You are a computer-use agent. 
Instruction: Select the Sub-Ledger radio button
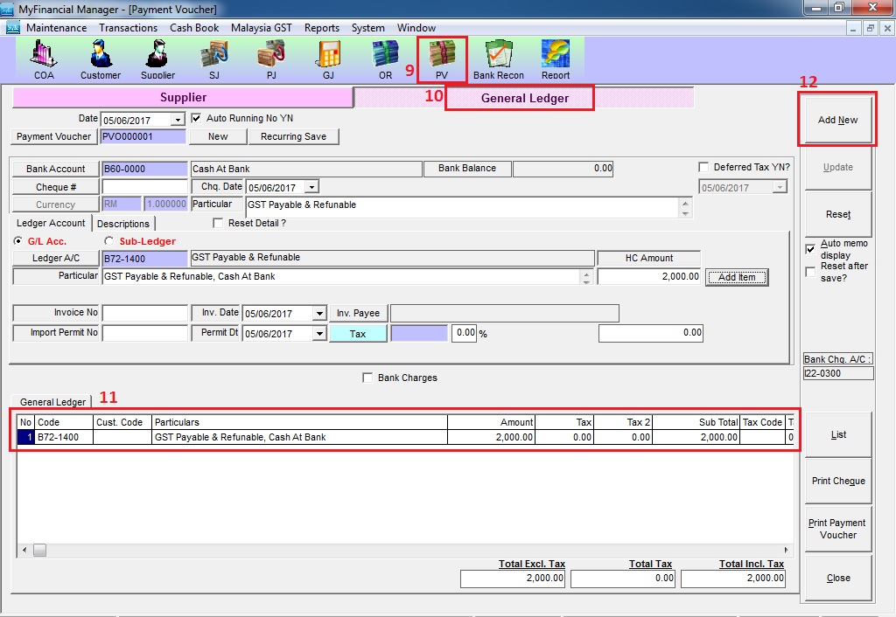tap(109, 241)
